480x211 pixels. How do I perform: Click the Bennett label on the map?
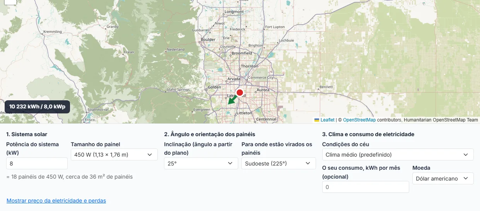(x=326, y=87)
